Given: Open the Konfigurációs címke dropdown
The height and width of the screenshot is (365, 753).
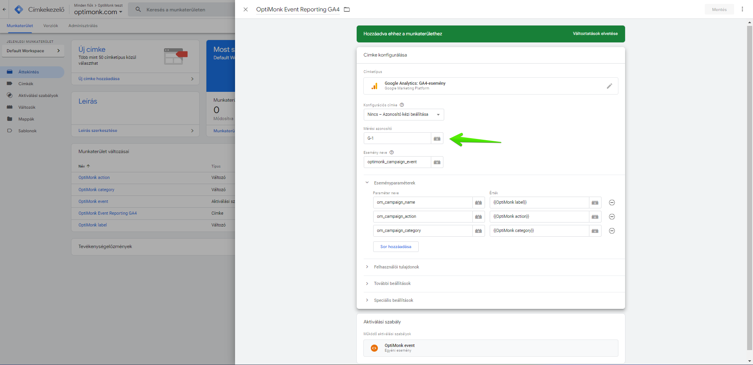Looking at the screenshot, I should click(404, 115).
